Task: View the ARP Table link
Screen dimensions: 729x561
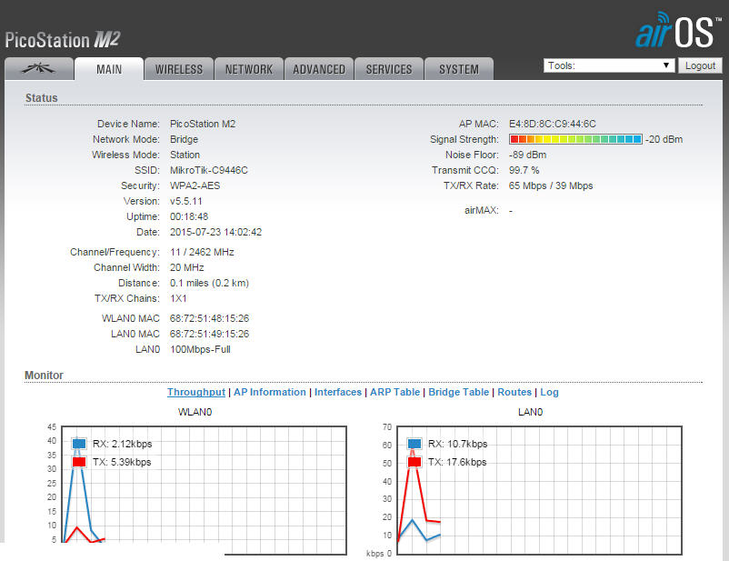Action: pyautogui.click(x=394, y=392)
